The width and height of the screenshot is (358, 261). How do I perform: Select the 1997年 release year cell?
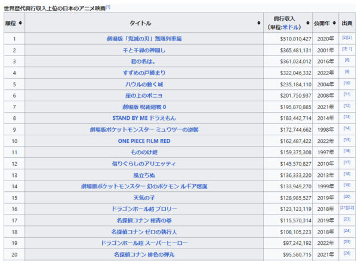point(326,153)
